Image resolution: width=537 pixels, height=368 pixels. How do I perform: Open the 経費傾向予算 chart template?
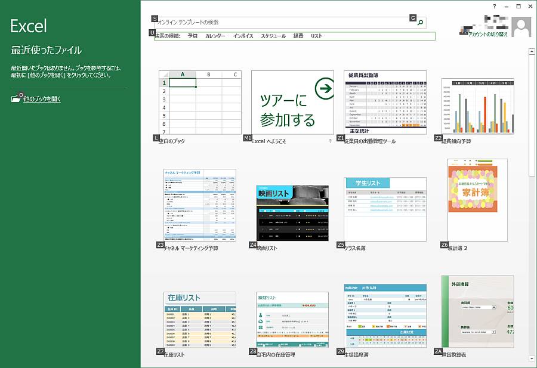click(478, 106)
